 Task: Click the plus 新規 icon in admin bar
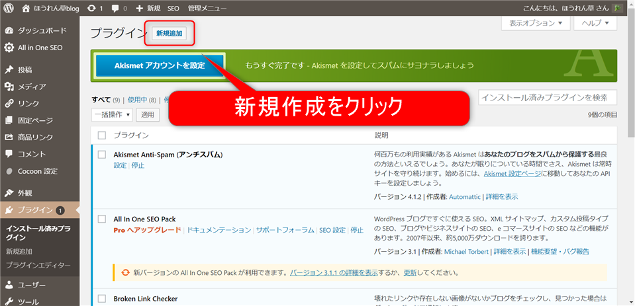(x=139, y=8)
